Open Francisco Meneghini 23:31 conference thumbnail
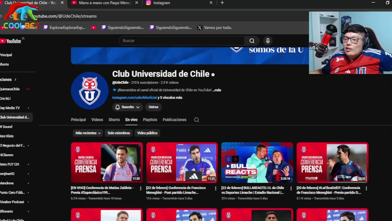 [332, 162]
